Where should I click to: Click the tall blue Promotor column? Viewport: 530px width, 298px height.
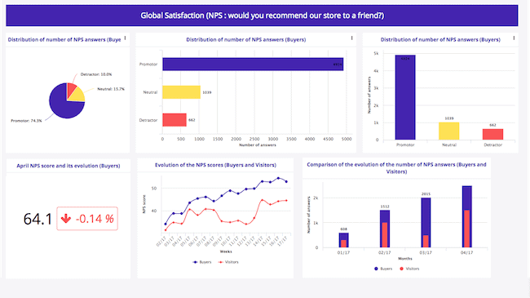[405, 97]
